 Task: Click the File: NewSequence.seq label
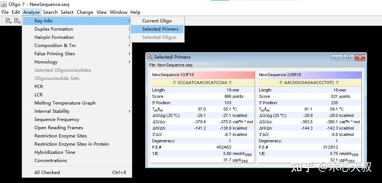(x=170, y=65)
